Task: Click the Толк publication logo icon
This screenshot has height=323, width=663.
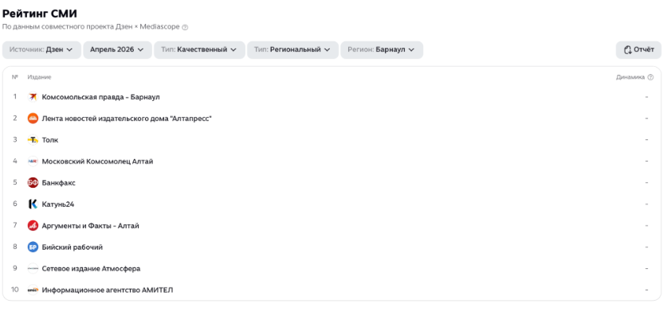Action: point(33,140)
